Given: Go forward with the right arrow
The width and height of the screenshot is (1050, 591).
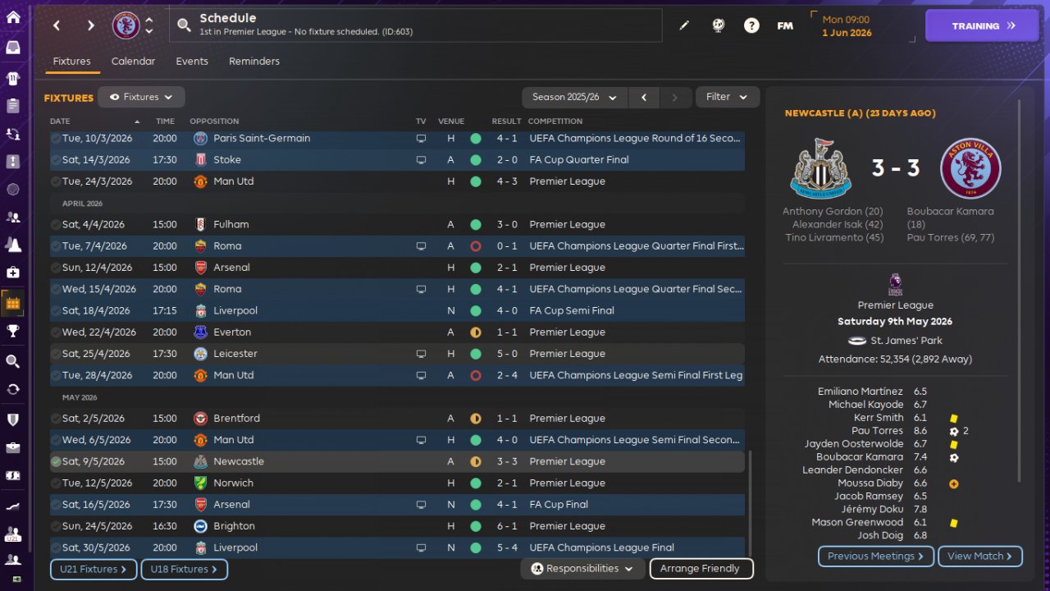Looking at the screenshot, I should 90,25.
